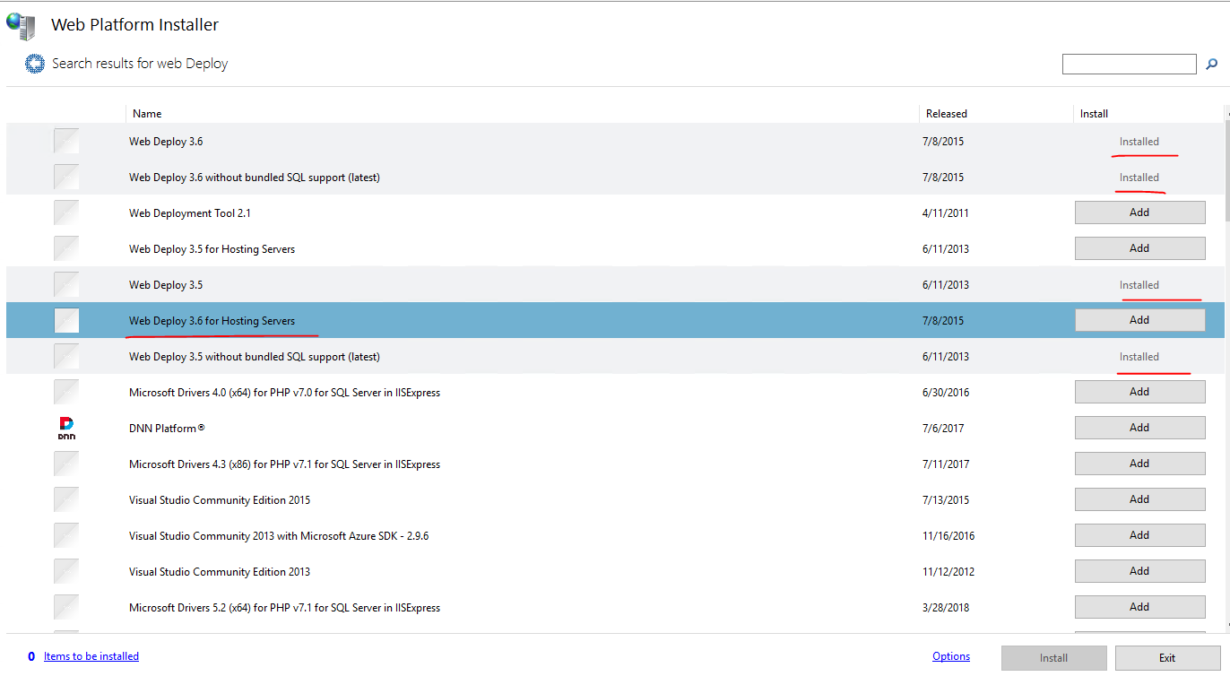Click icon of Visual Studio Community Edition 2015
1230x685 pixels.
click(66, 499)
